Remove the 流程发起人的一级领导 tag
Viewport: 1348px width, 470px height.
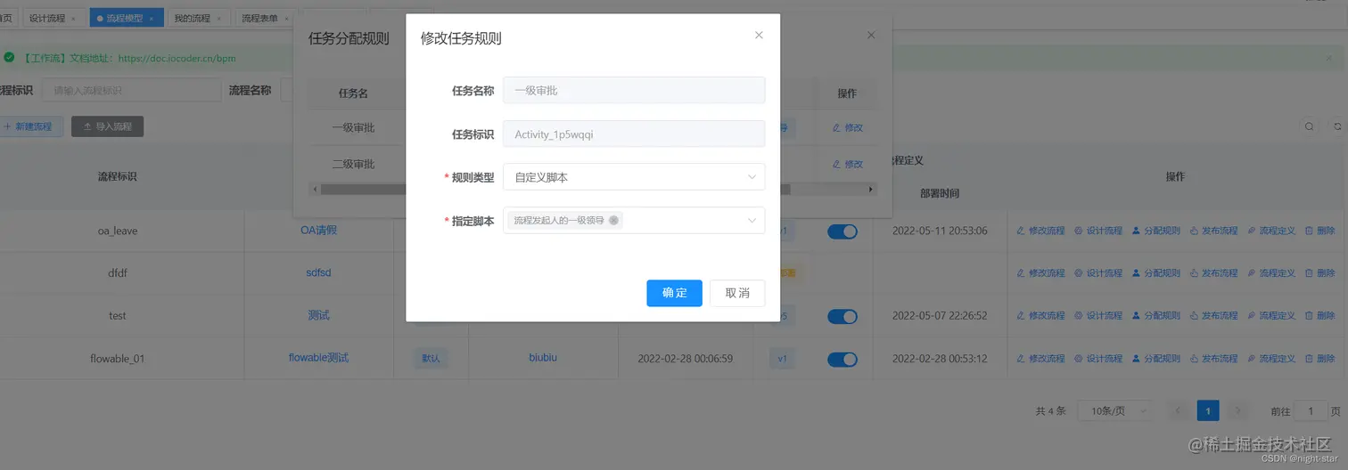coord(613,221)
